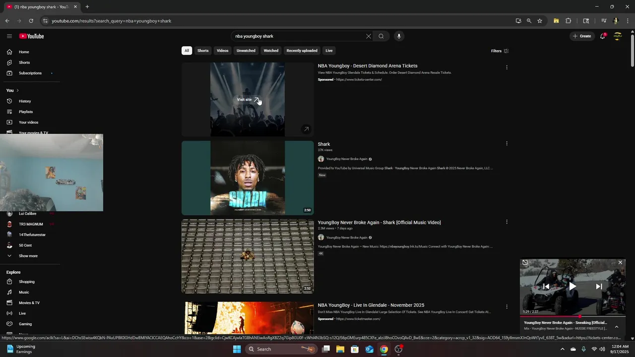Select the Watched filter chip
The height and width of the screenshot is (357, 635).
(x=271, y=51)
